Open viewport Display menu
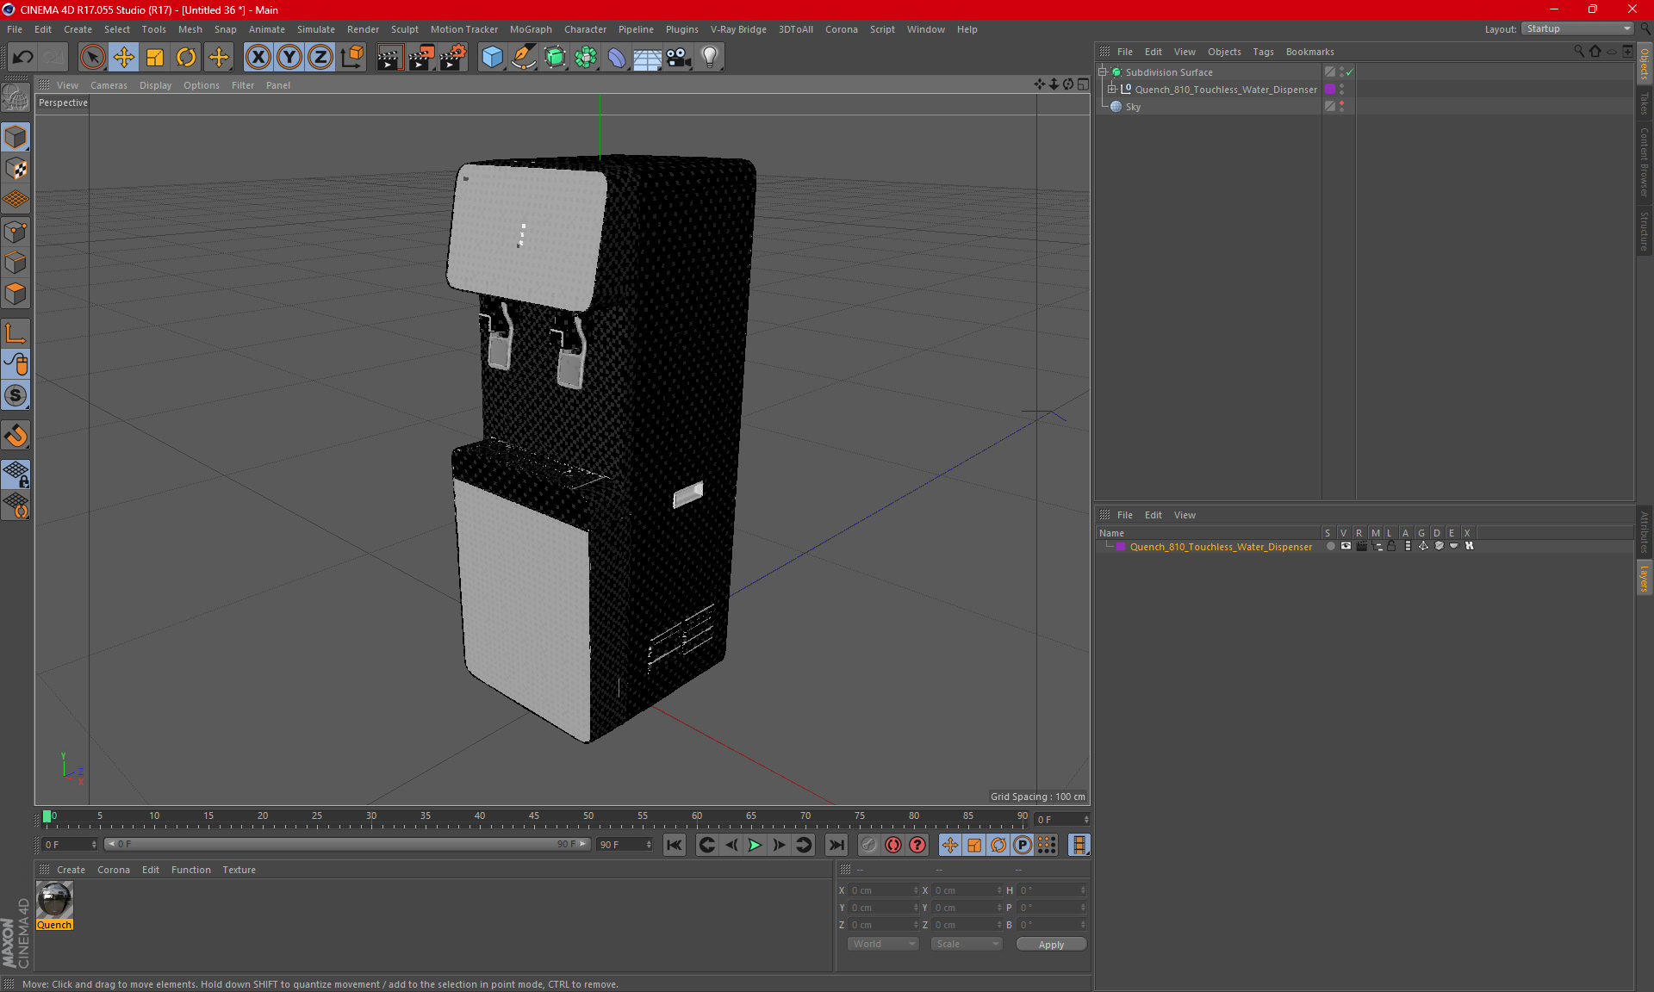1654x992 pixels. pos(155,85)
